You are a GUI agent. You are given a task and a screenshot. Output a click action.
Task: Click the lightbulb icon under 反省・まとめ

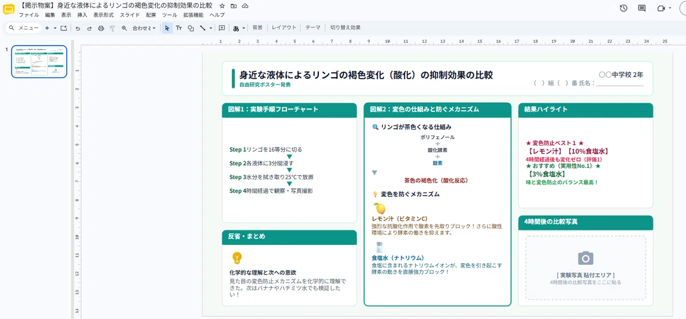(237, 259)
